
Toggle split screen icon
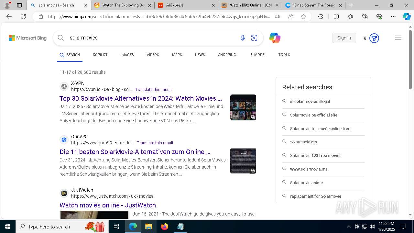[336, 17]
